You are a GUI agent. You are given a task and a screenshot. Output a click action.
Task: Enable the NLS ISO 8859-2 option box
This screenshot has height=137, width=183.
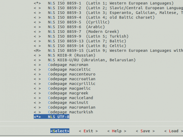pos(37,8)
